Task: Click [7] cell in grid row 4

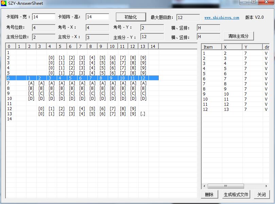Action: 123,68
